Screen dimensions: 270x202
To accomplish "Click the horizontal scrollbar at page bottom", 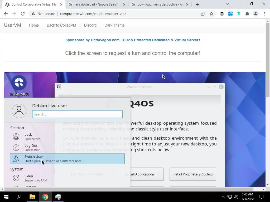I will click(x=129, y=189).
